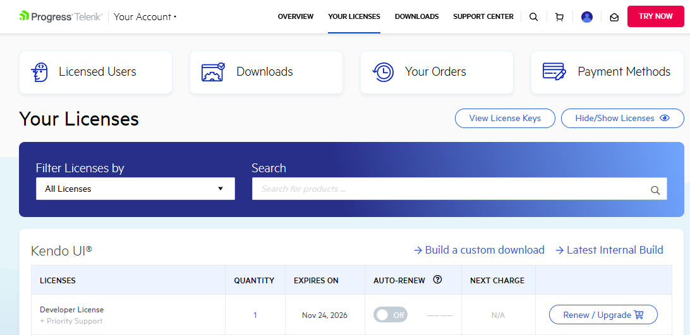
Task: Open the Licensed Users card
Action: pyautogui.click(x=95, y=72)
